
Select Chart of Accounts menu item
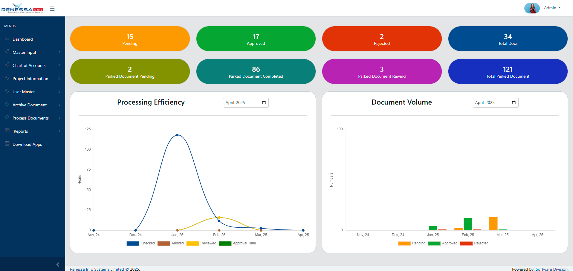click(29, 65)
